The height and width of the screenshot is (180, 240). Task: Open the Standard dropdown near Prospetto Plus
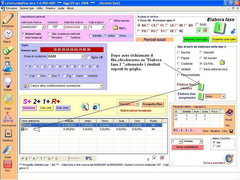137,104
